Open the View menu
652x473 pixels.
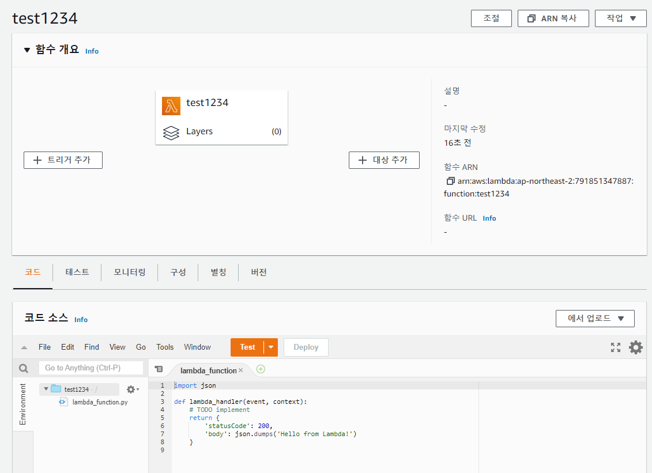[117, 347]
